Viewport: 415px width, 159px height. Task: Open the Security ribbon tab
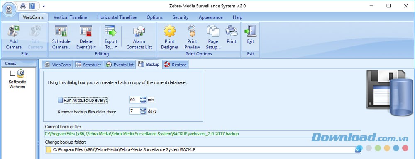click(181, 17)
